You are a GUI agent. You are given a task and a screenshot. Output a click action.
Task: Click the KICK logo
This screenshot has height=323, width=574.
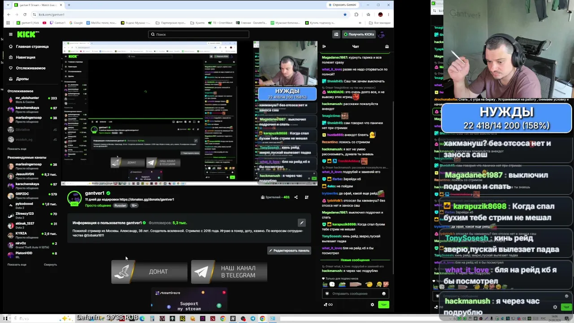[x=28, y=34]
